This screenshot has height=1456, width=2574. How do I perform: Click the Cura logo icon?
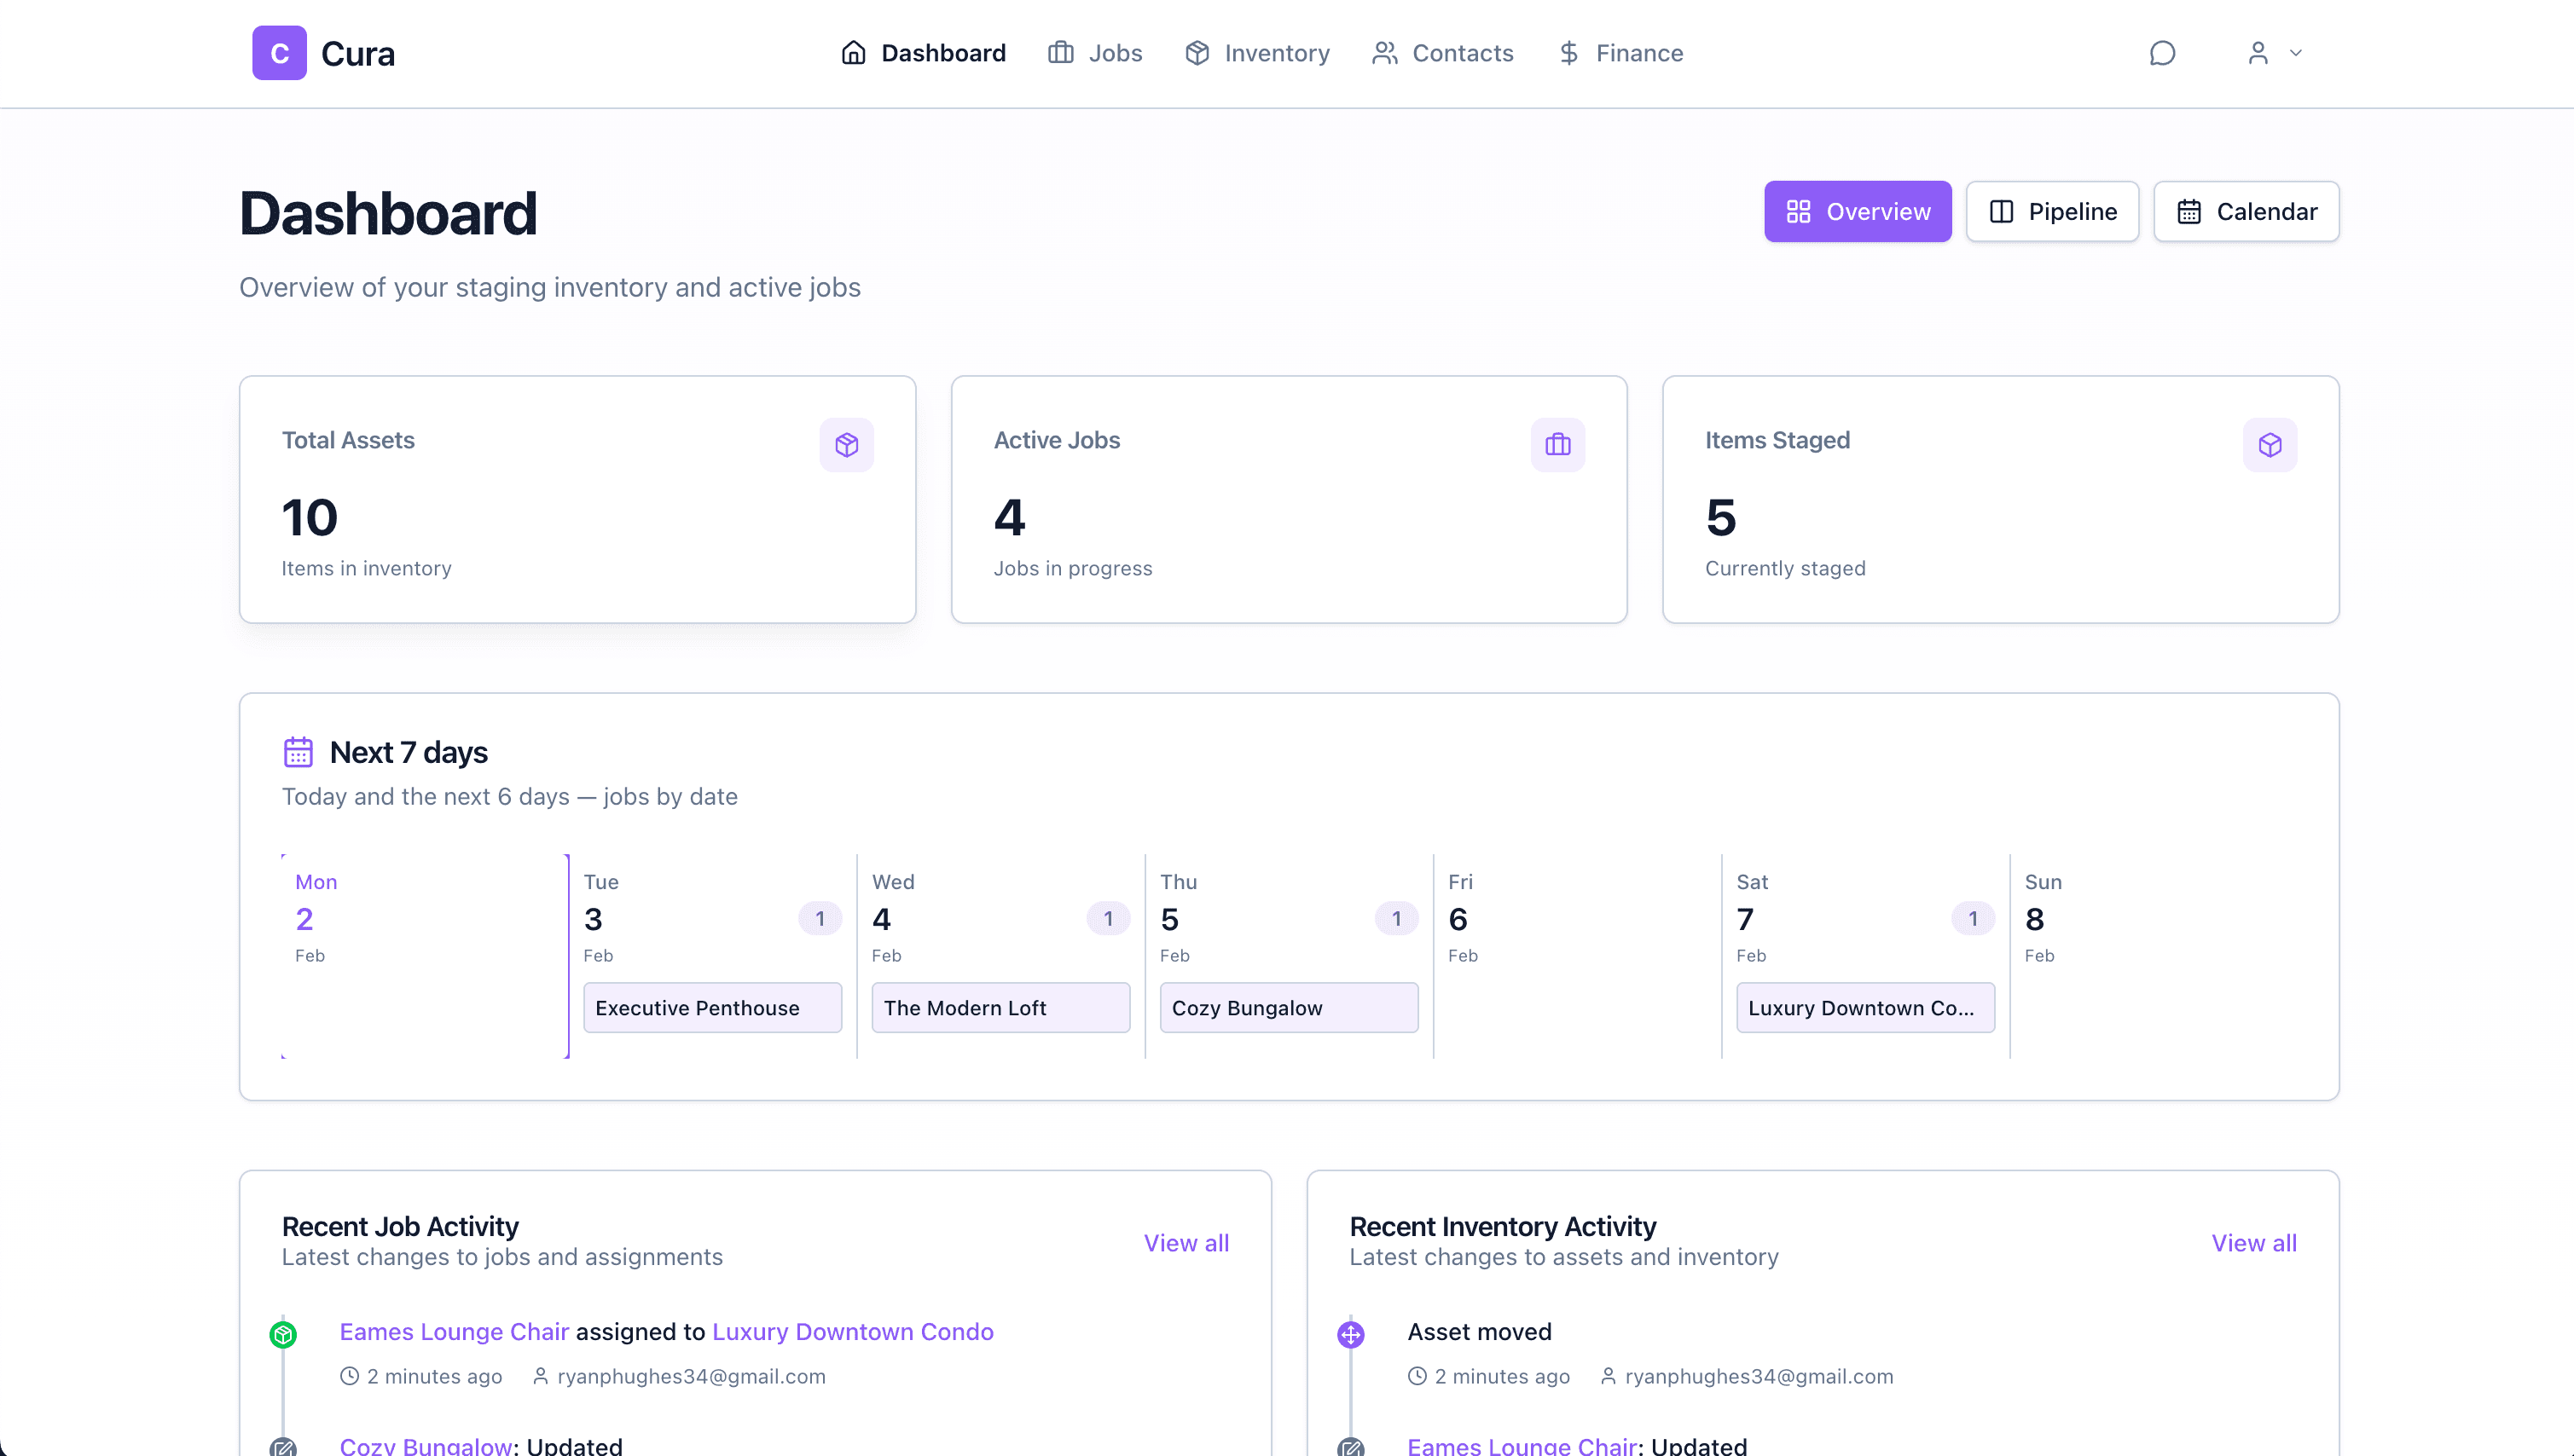tap(278, 52)
